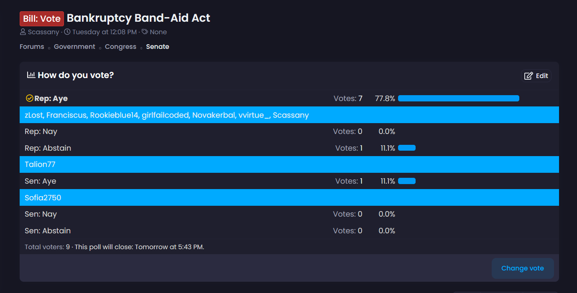The image size is (577, 293).
Task: Expand Rep: Aye voter count 7
Action: (348, 99)
